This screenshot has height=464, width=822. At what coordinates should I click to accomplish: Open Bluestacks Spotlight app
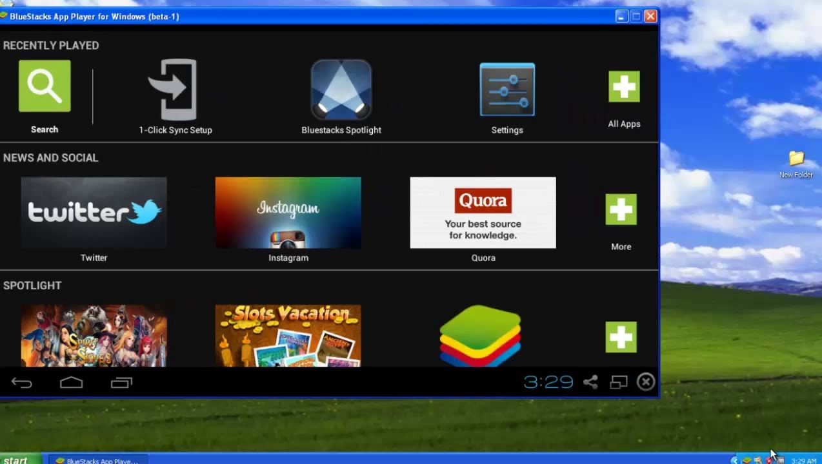[x=341, y=90]
